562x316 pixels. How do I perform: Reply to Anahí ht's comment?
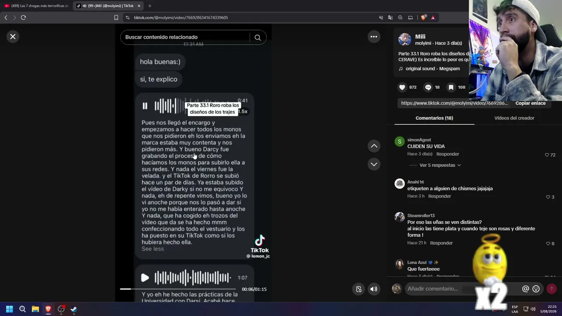(440, 196)
